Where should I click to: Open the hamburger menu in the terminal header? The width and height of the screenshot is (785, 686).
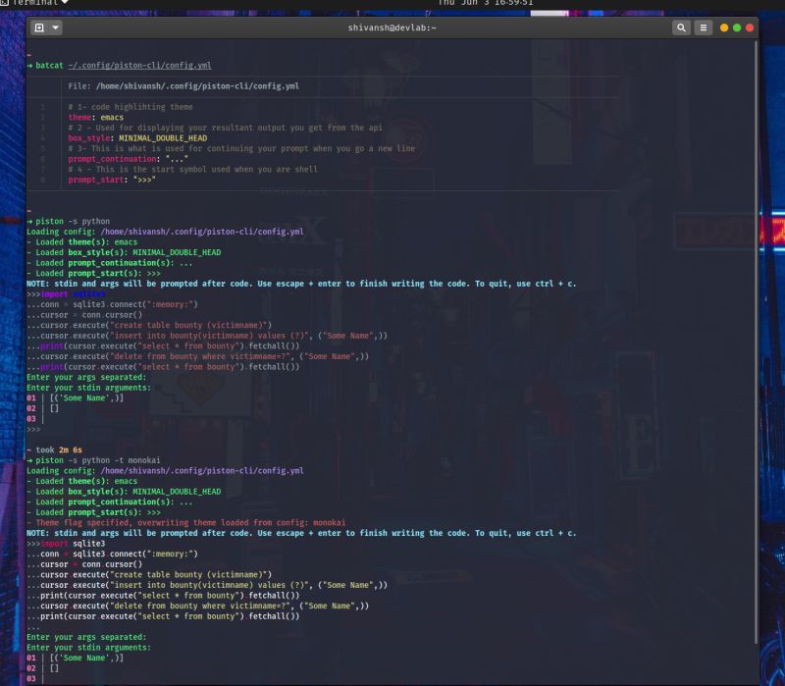(x=703, y=27)
